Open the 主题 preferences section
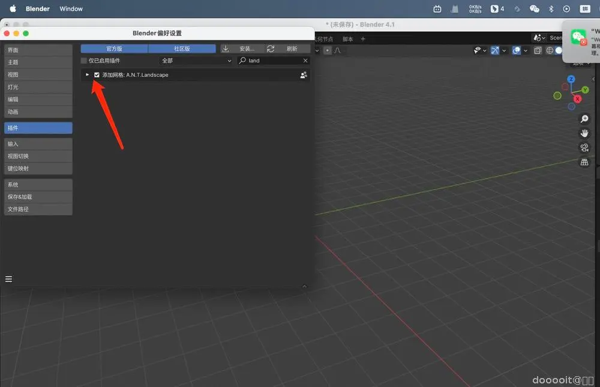 [x=38, y=62]
